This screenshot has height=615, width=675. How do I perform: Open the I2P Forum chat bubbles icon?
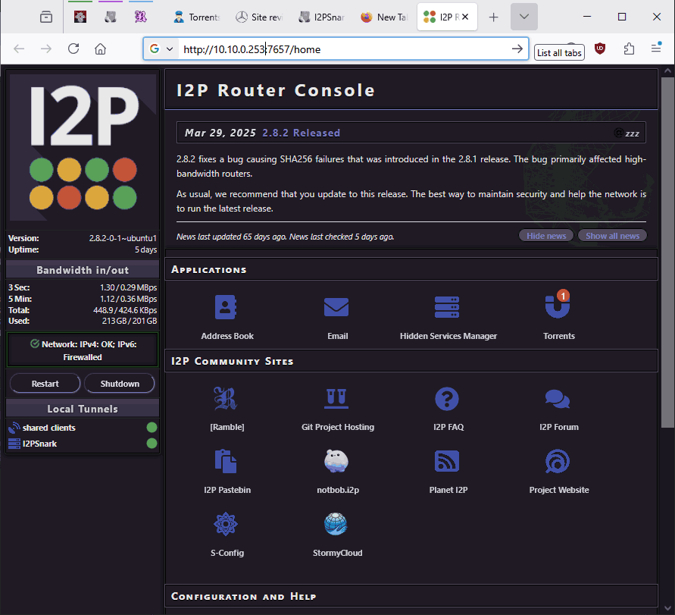(558, 399)
